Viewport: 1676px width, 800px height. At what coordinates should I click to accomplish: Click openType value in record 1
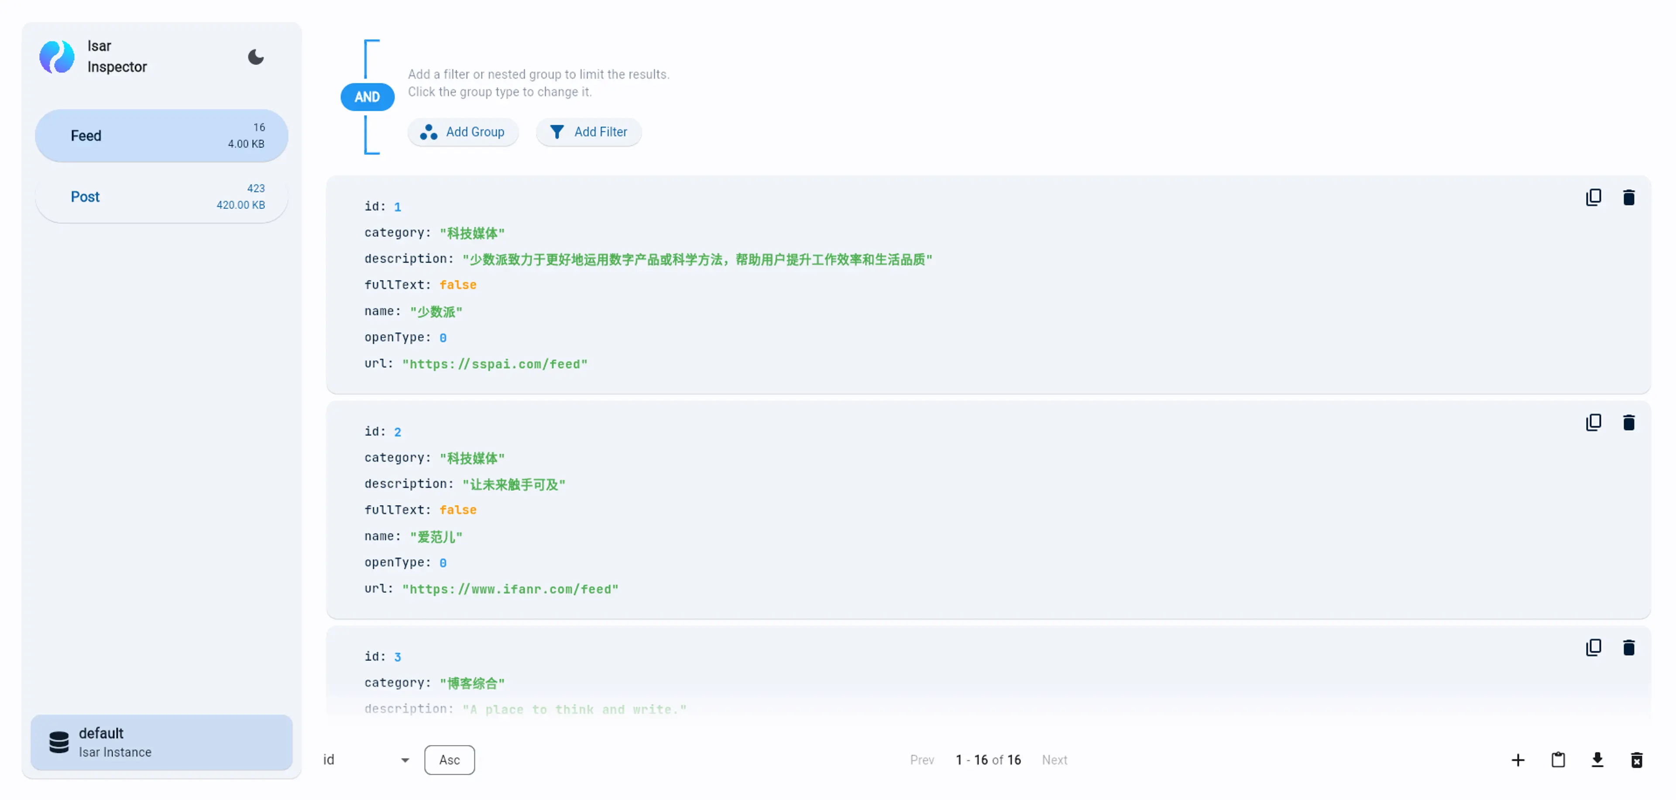(x=443, y=338)
